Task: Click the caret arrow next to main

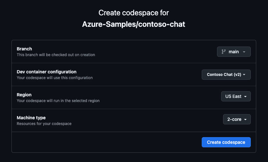Action: (x=244, y=52)
